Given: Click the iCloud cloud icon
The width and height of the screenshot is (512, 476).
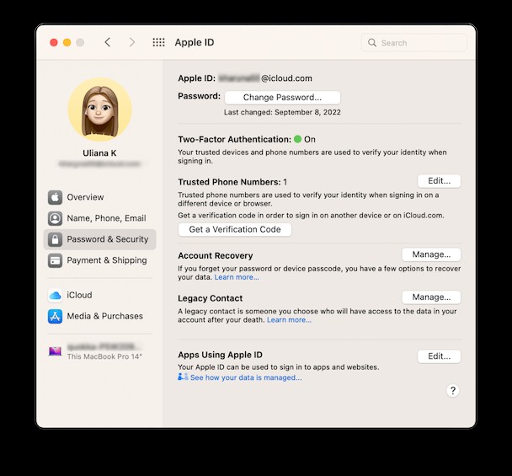Looking at the screenshot, I should (55, 296).
